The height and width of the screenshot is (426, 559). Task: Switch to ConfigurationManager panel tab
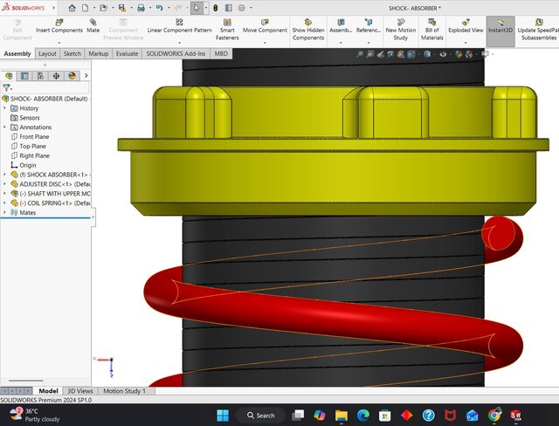40,76
